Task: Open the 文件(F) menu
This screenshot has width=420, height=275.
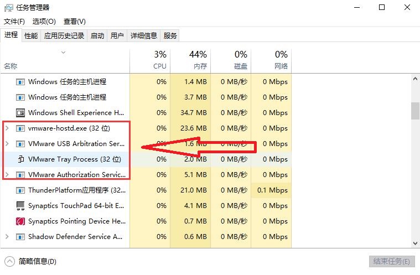Action: pyautogui.click(x=14, y=22)
